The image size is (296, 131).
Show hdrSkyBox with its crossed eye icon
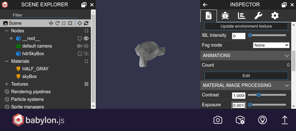(x=86, y=54)
